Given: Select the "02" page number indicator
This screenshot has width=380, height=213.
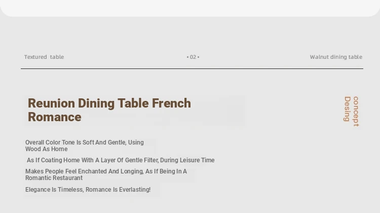Looking at the screenshot, I should click(x=193, y=57).
